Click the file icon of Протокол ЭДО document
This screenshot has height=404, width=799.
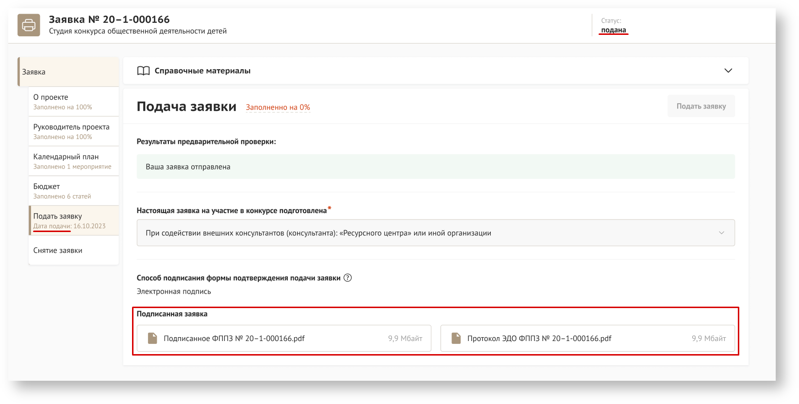click(x=456, y=338)
